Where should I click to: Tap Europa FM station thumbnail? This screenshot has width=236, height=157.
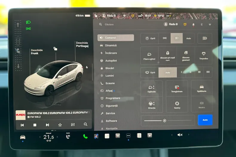click(x=21, y=115)
